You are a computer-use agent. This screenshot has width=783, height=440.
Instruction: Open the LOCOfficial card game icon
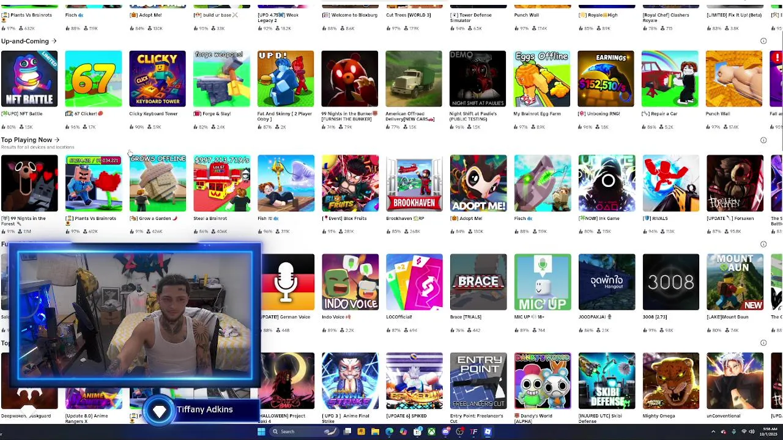(414, 282)
